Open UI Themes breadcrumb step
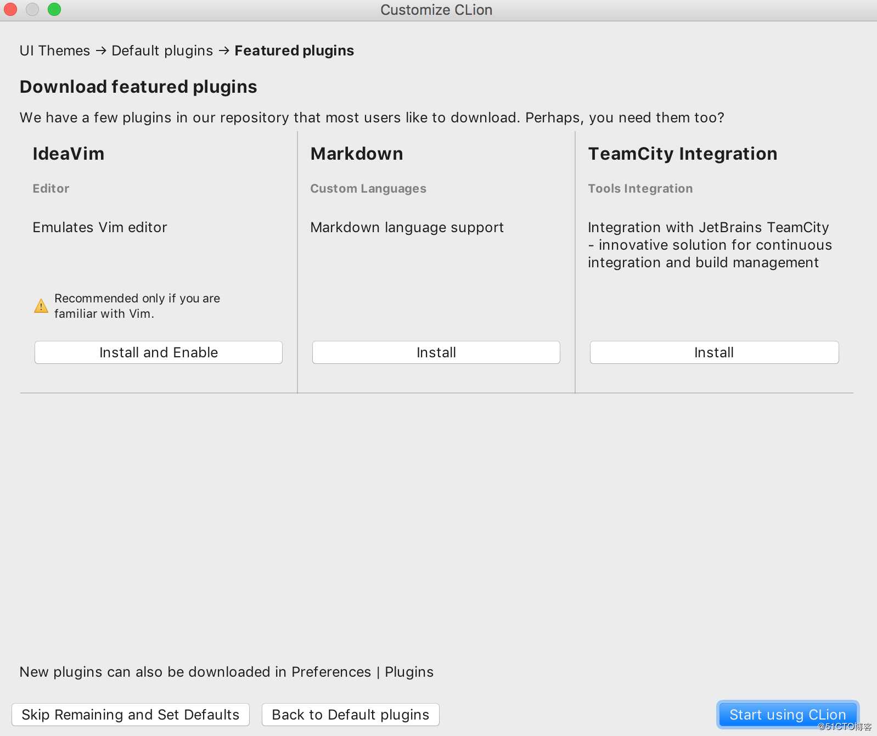Image resolution: width=877 pixels, height=736 pixels. coord(55,50)
